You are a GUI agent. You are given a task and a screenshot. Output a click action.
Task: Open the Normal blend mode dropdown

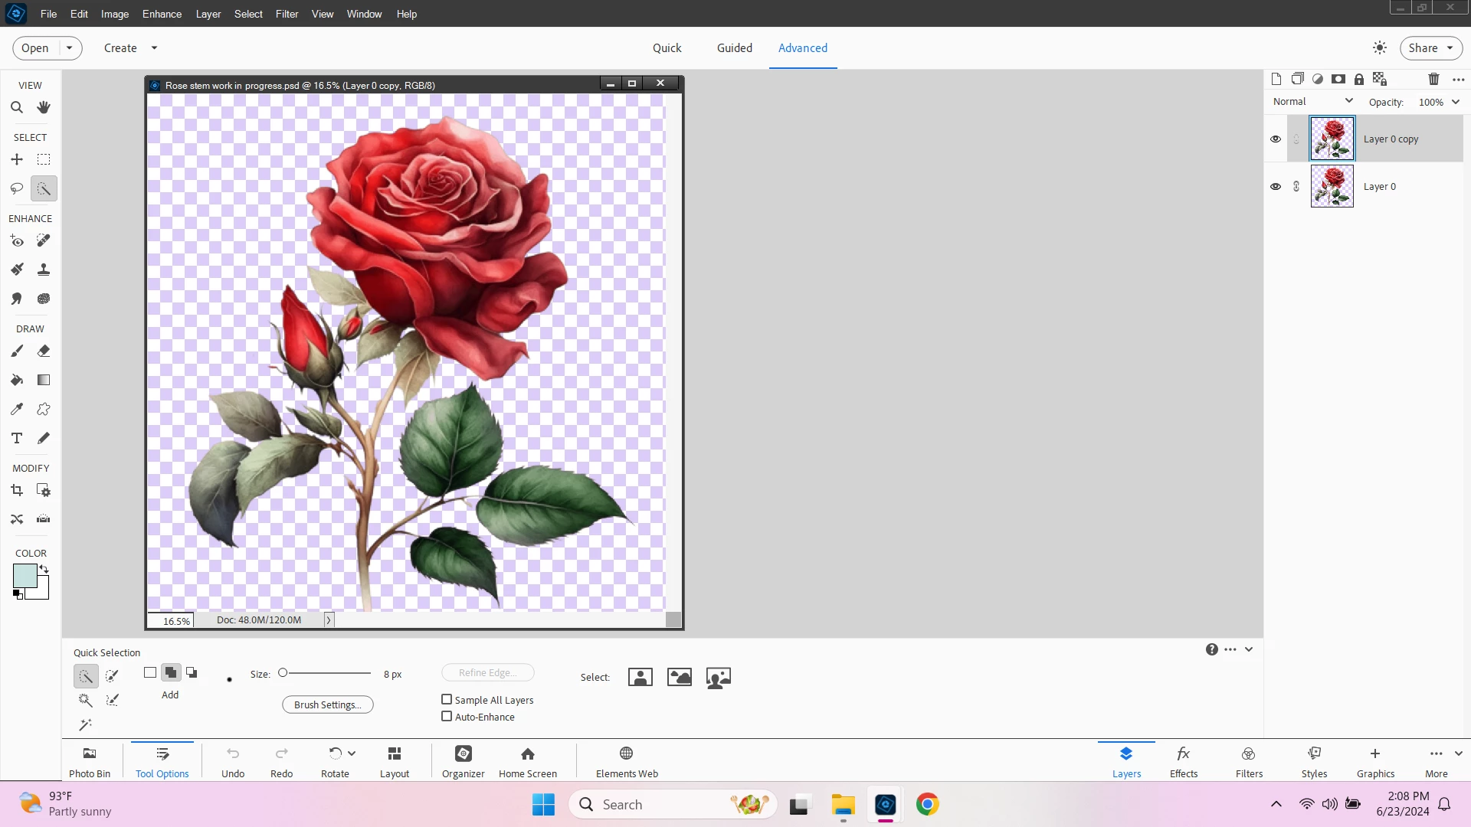(x=1312, y=101)
